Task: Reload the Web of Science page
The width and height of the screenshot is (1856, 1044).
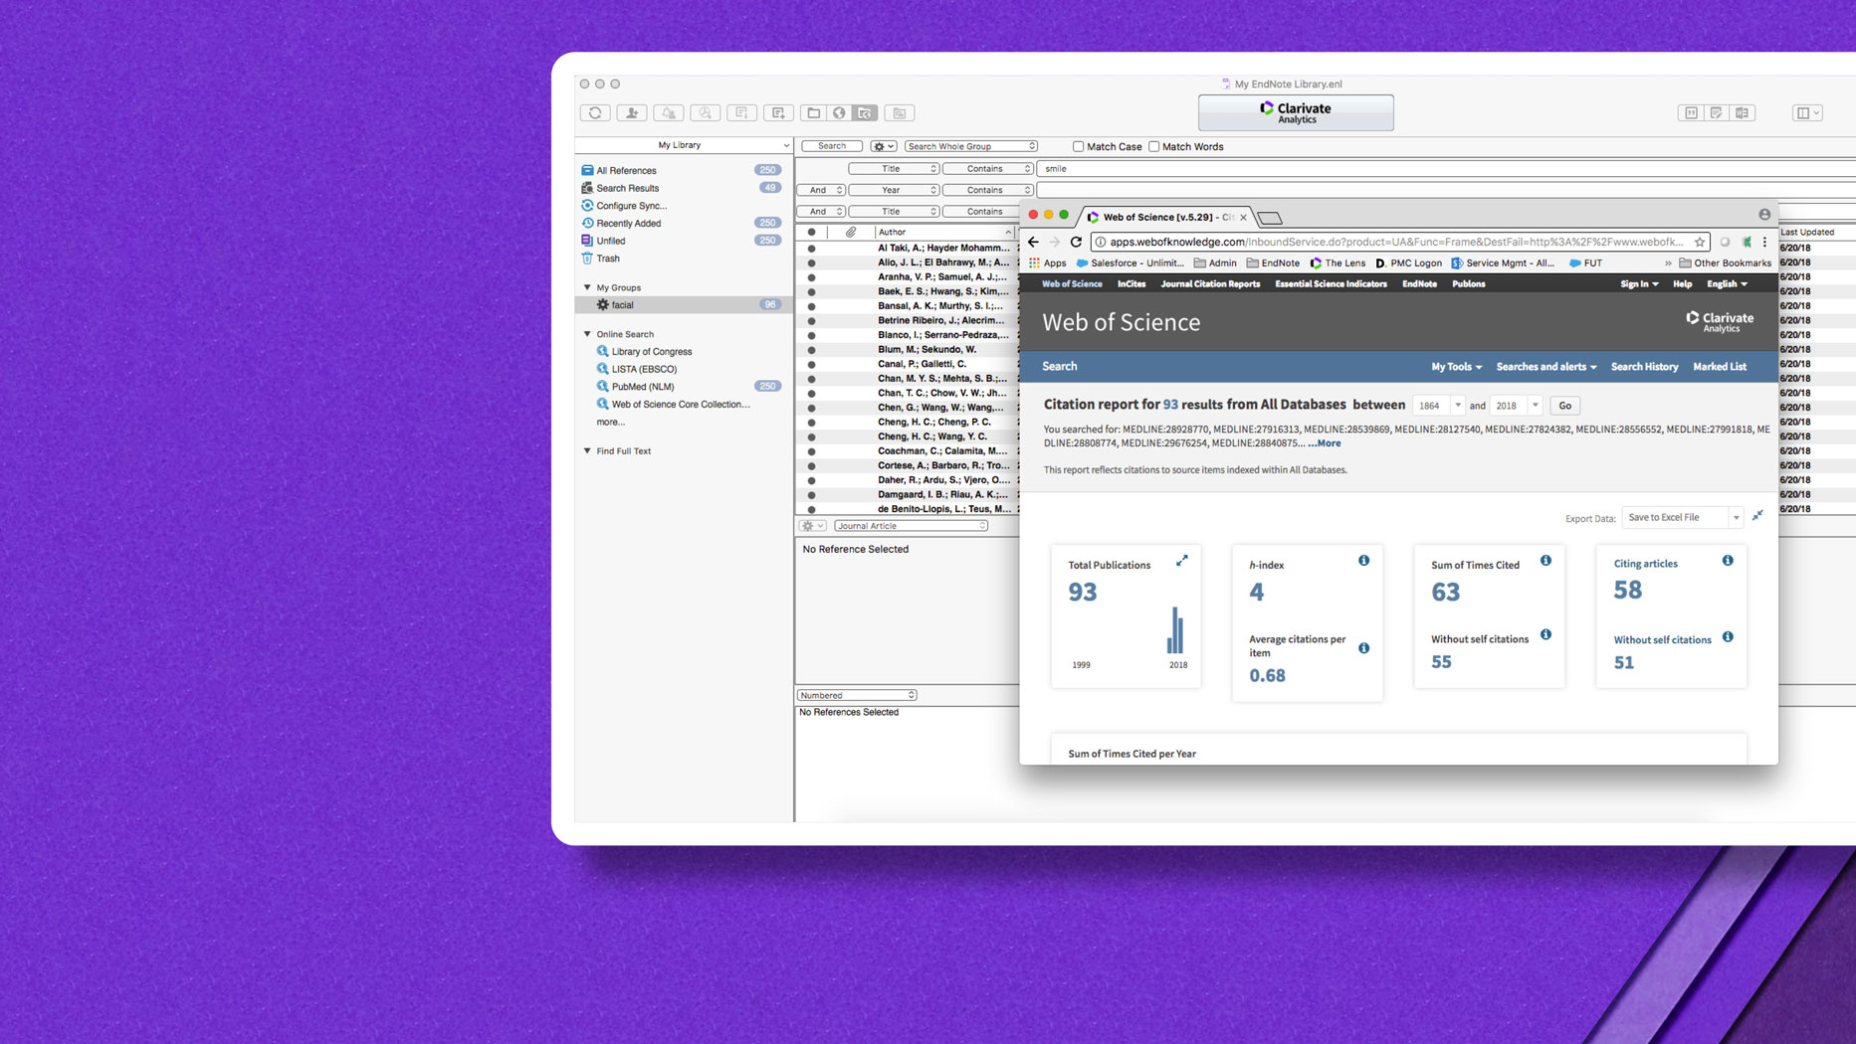Action: 1076,242
